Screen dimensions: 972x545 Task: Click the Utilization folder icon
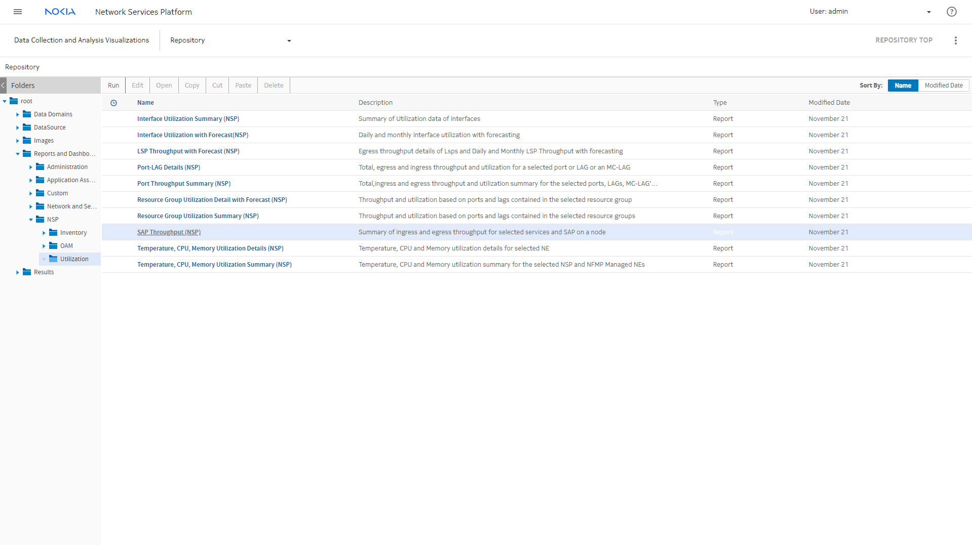pos(53,259)
